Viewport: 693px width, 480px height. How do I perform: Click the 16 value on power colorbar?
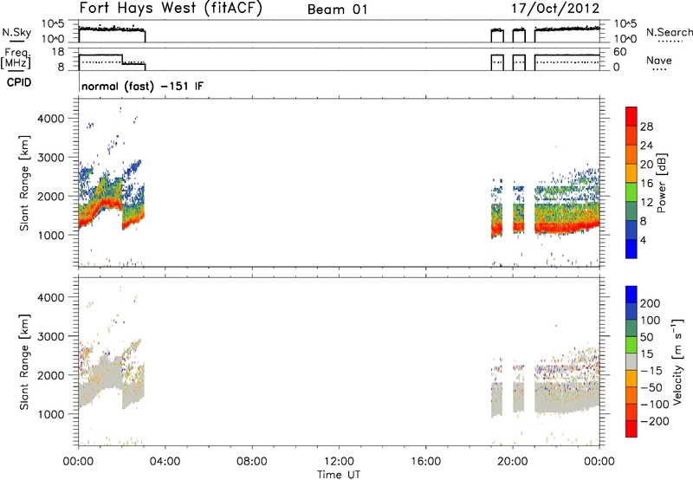646,184
